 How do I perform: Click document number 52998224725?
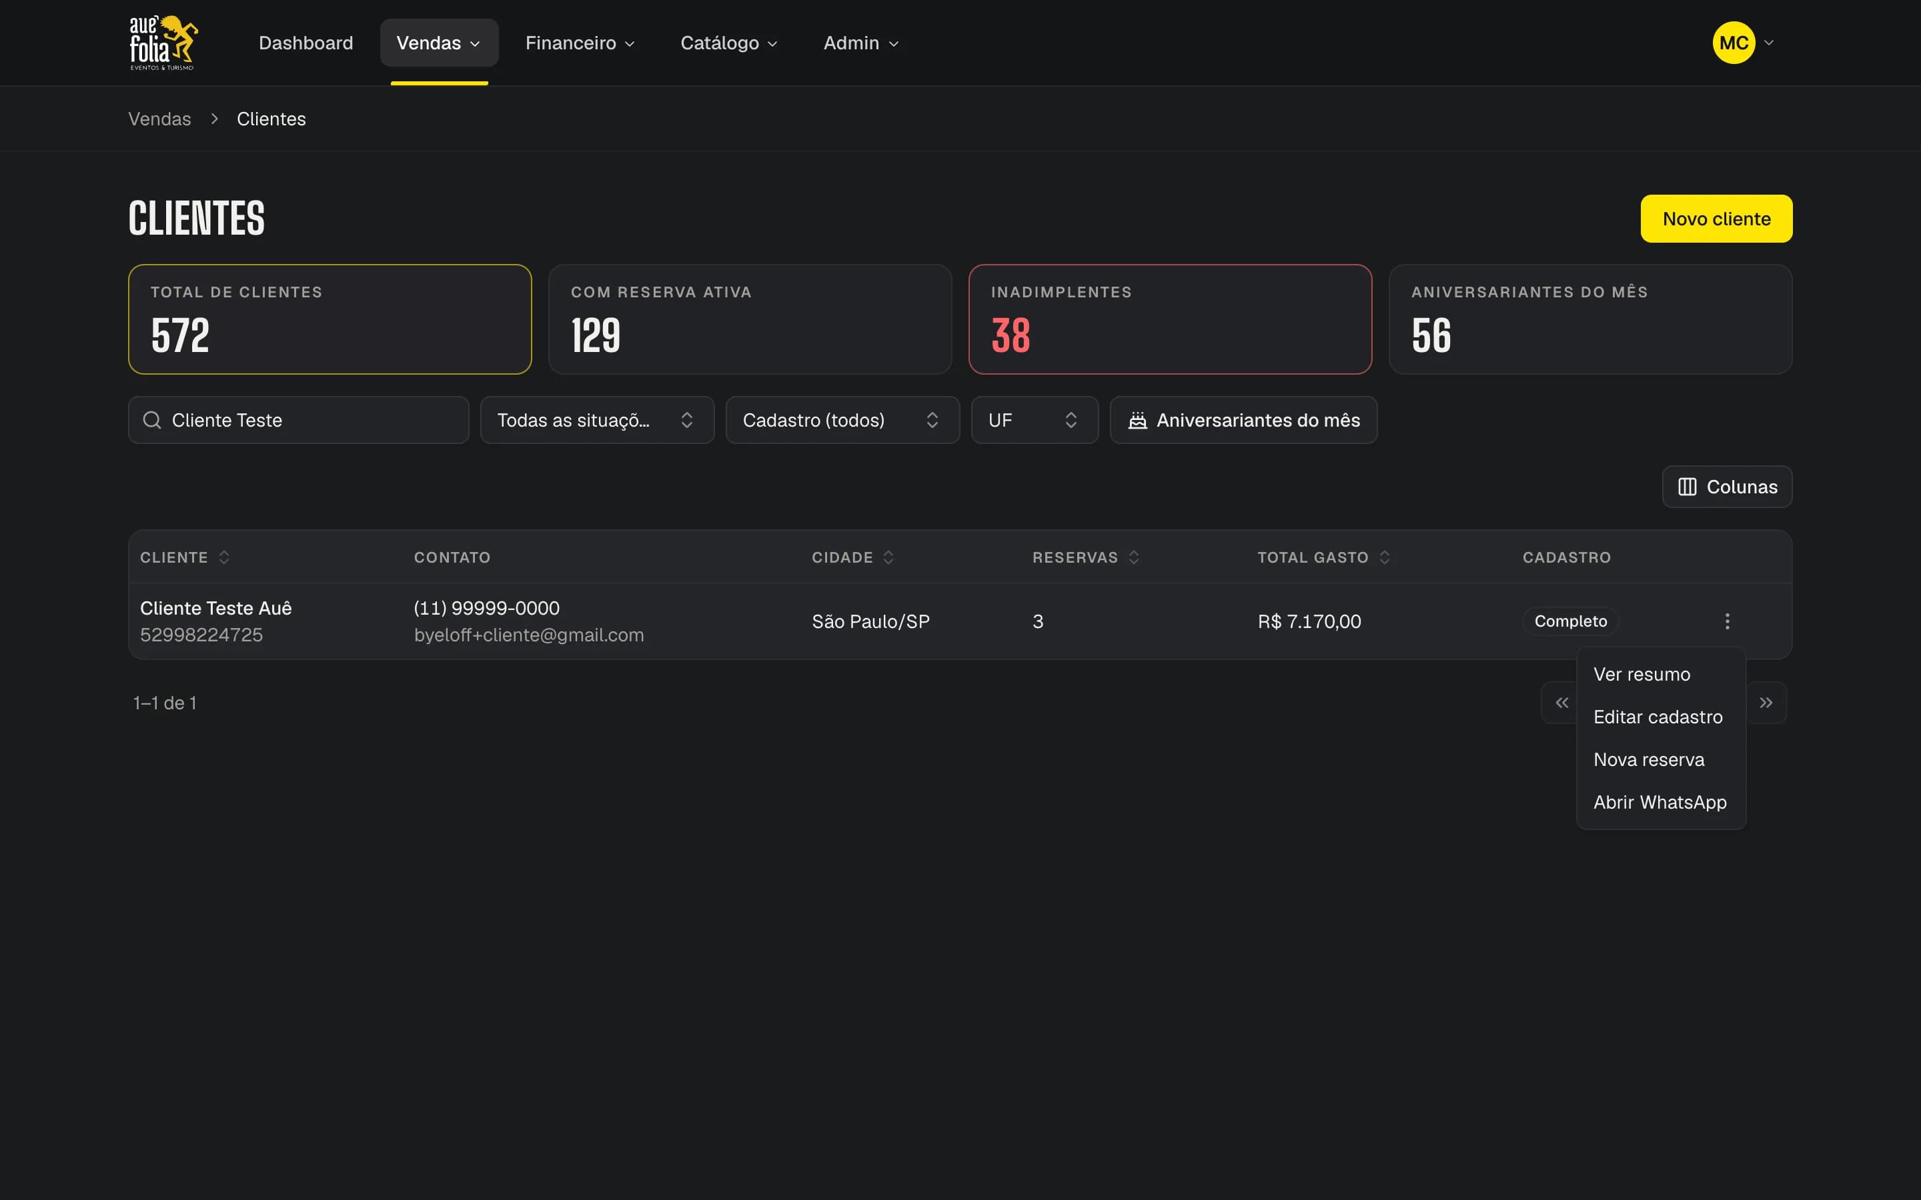pos(201,635)
